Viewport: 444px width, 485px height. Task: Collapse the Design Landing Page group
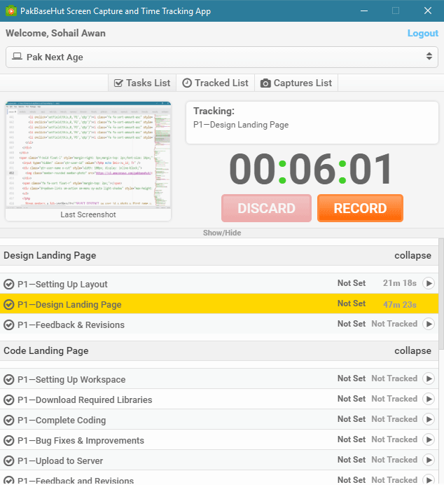click(412, 256)
